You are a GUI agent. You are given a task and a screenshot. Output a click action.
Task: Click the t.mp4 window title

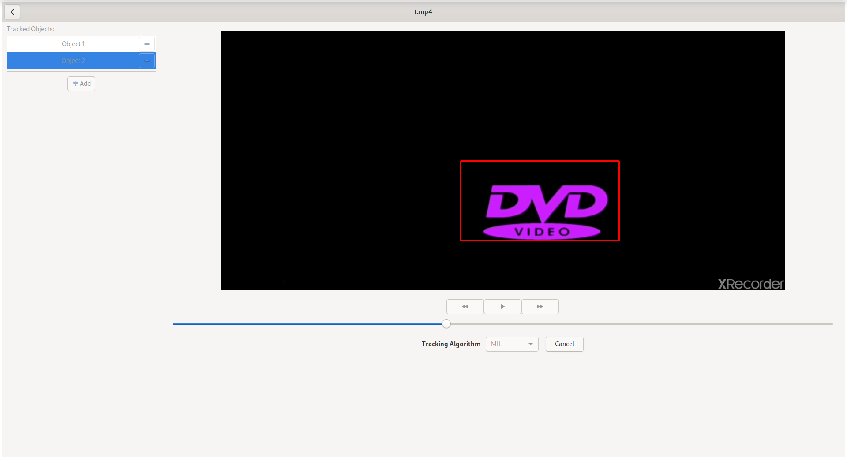pyautogui.click(x=423, y=12)
